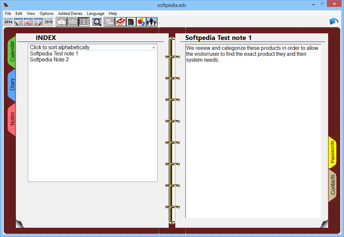The width and height of the screenshot is (344, 237).
Task: Open the Edit menu
Action: point(19,13)
